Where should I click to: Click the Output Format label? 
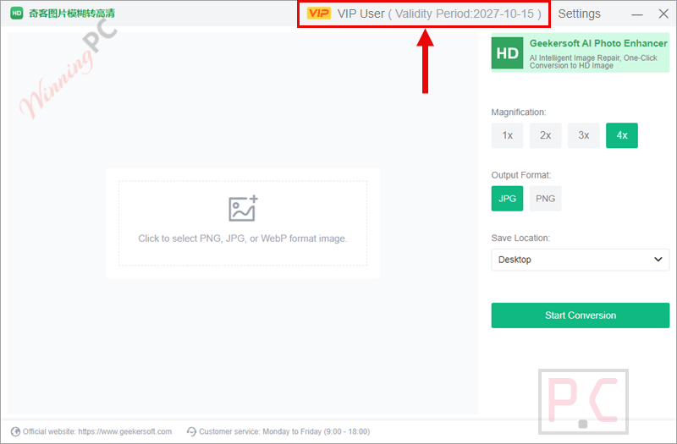coord(521,175)
